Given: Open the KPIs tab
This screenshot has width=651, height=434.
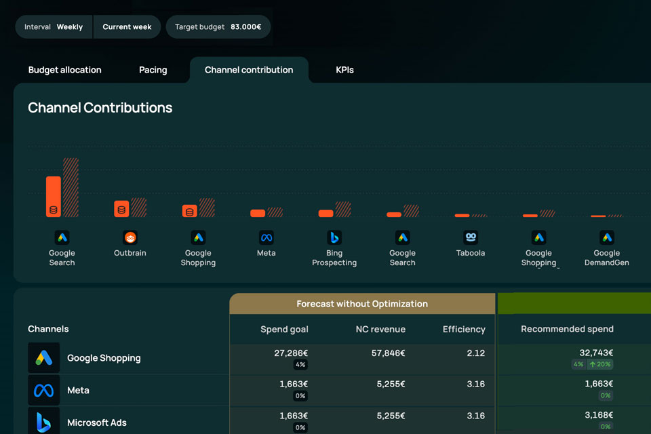Looking at the screenshot, I should tap(344, 70).
